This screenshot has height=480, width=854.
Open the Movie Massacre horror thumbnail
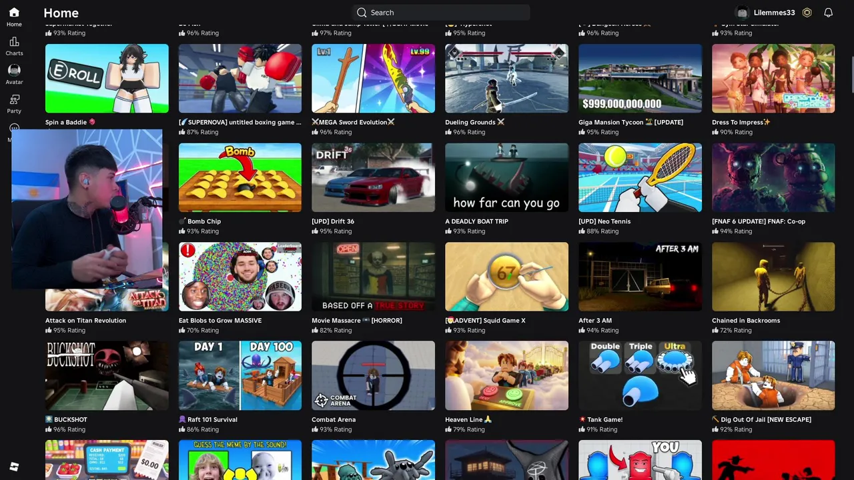tap(373, 277)
